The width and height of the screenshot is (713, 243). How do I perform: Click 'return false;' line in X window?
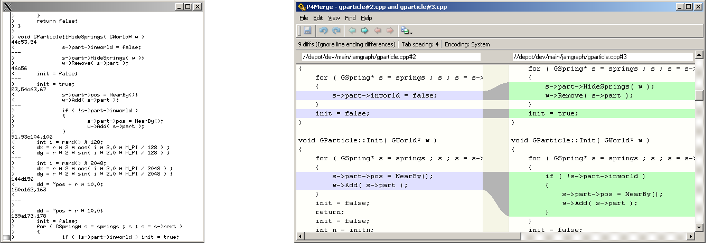[x=57, y=21]
